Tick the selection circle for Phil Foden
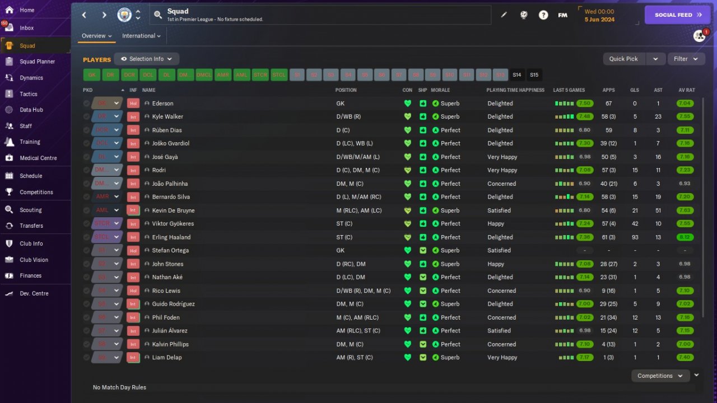 (x=86, y=317)
